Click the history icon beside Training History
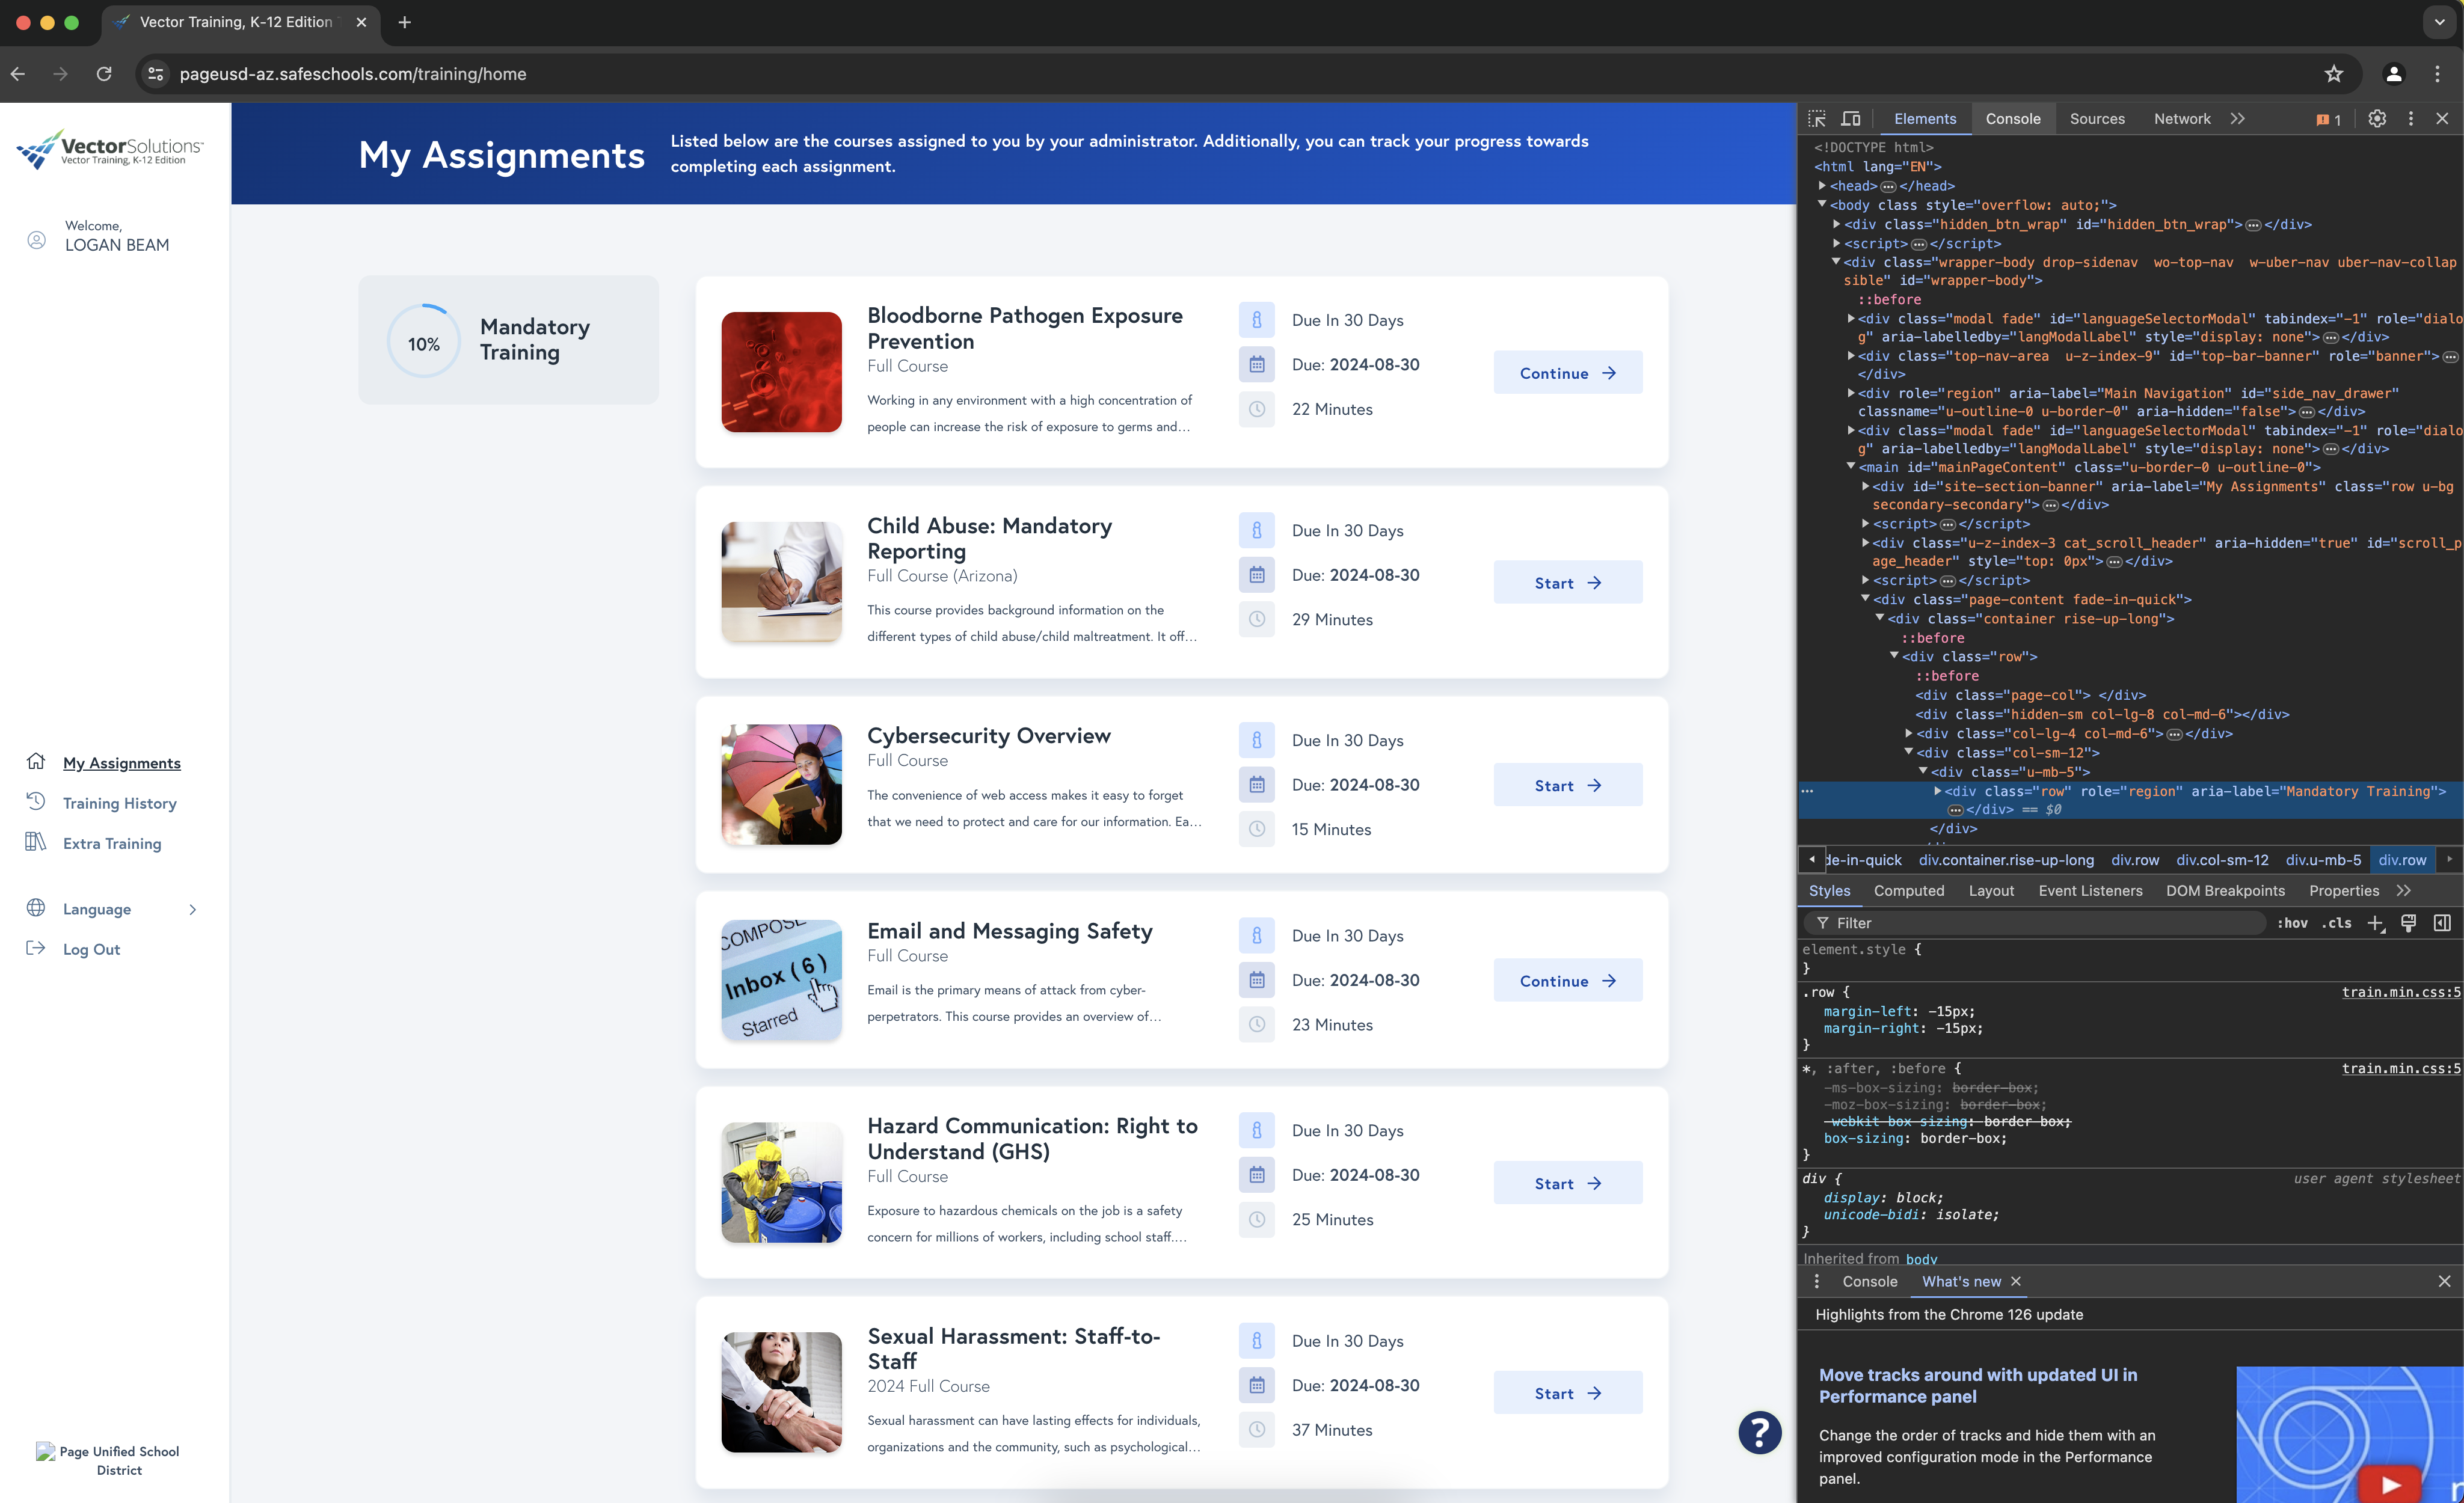Image resolution: width=2464 pixels, height=1503 pixels. pyautogui.click(x=36, y=801)
